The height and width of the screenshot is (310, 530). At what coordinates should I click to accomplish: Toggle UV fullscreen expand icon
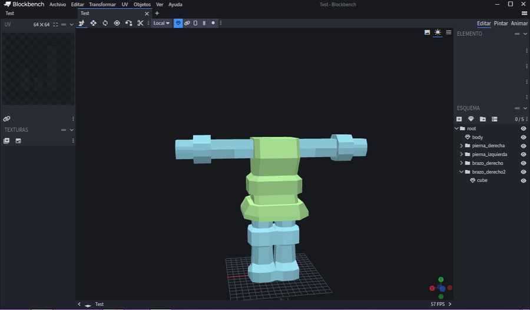[55, 25]
